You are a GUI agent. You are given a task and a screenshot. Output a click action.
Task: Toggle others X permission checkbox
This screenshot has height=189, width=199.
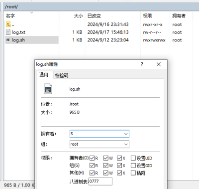pos(119,173)
